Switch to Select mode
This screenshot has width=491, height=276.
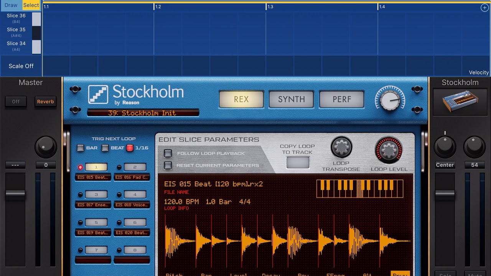pos(31,5)
